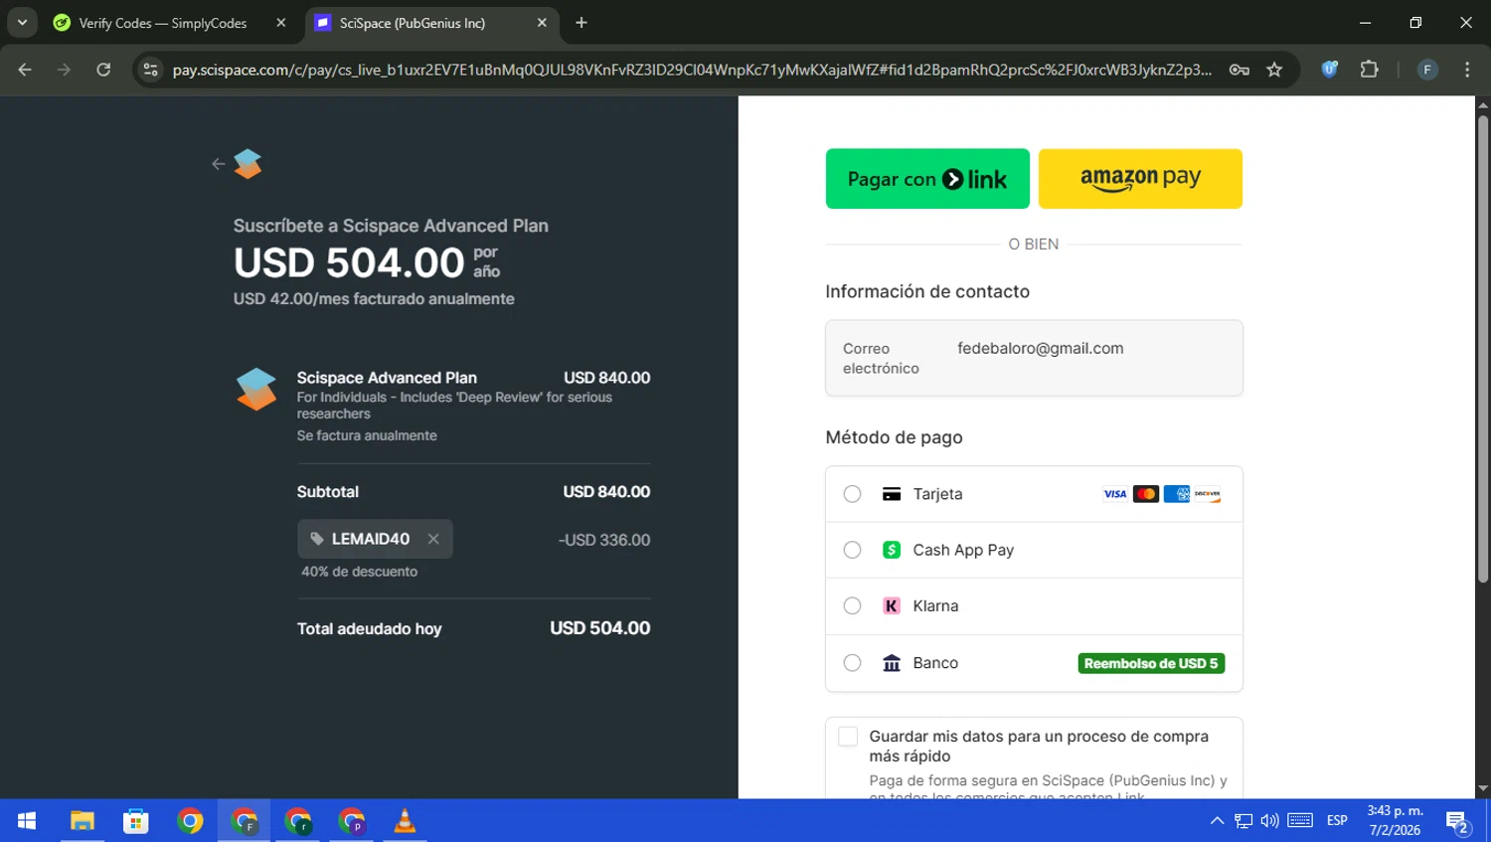The image size is (1491, 842).
Task: Click the '-USD 336.00' discount amount
Action: coord(604,540)
